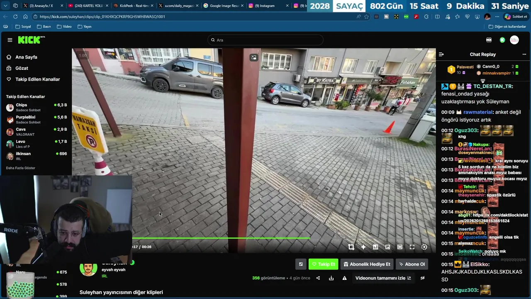Click rawmaterial username in chat
Viewport: 531px width, 299px height.
tap(478, 112)
